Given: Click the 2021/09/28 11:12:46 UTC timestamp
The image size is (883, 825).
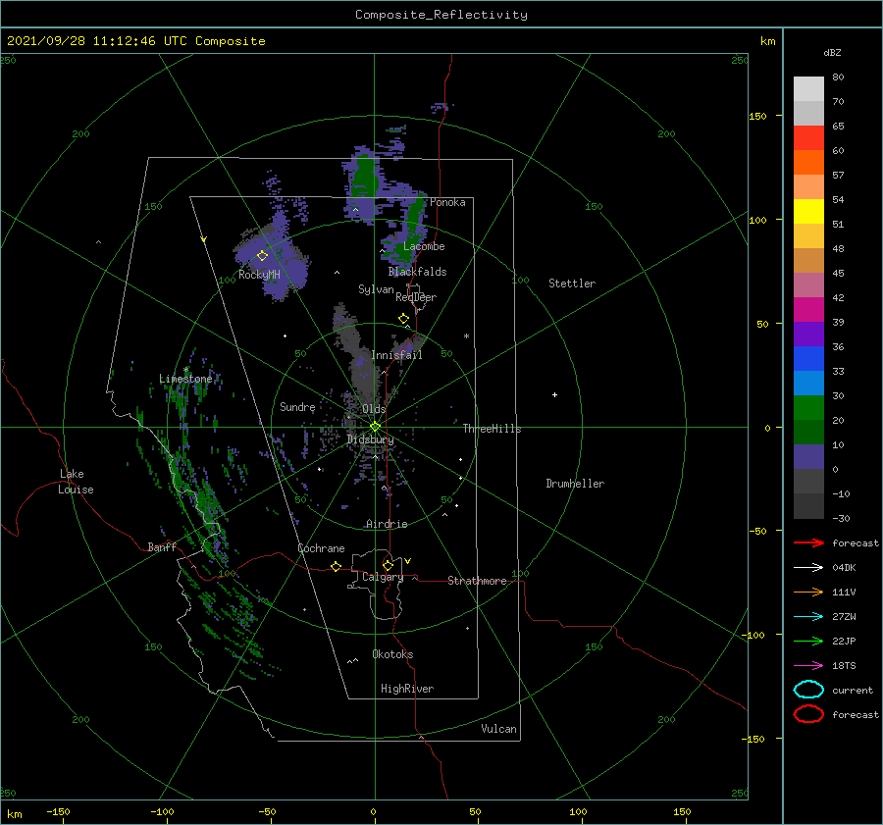Looking at the screenshot, I should coord(135,41).
